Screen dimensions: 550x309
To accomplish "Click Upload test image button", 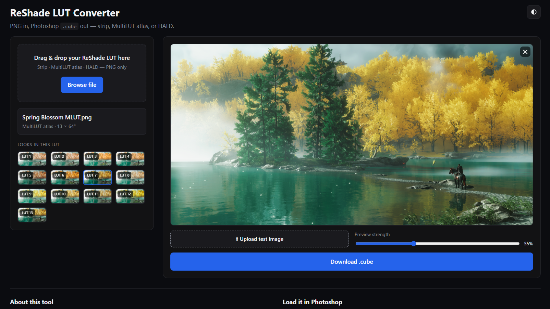I will (x=259, y=239).
